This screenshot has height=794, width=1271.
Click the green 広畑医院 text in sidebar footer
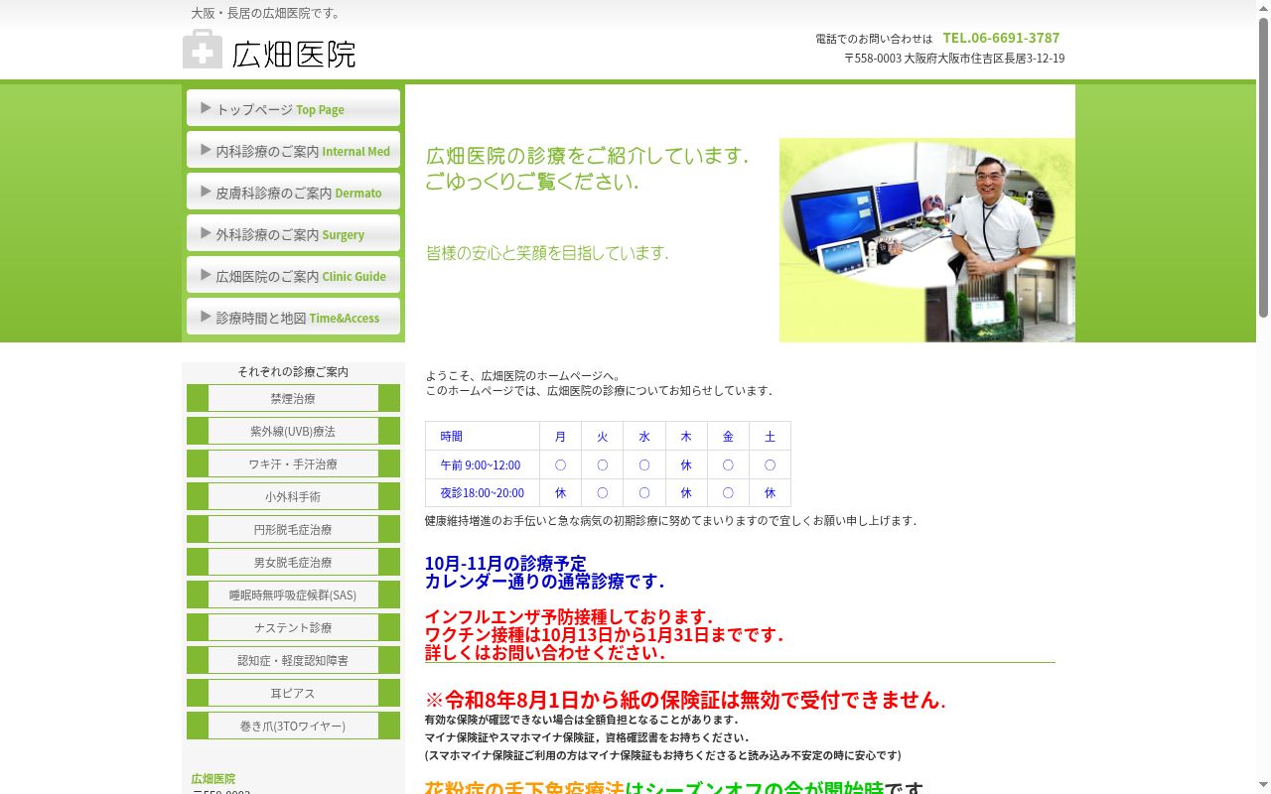(213, 779)
